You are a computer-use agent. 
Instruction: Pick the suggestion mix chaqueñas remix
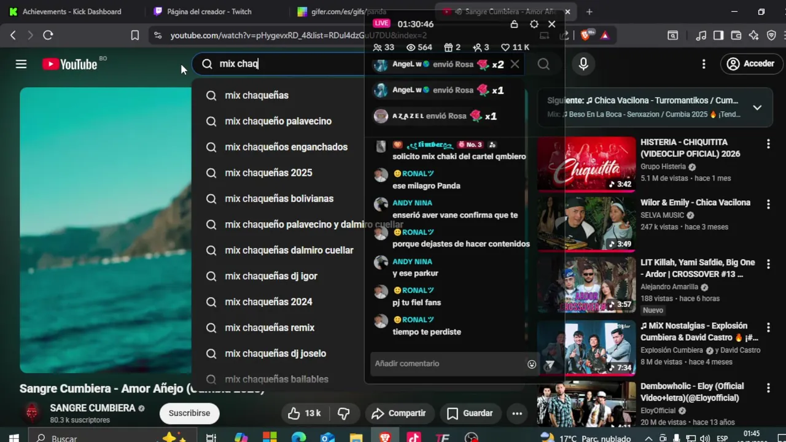[x=270, y=328]
